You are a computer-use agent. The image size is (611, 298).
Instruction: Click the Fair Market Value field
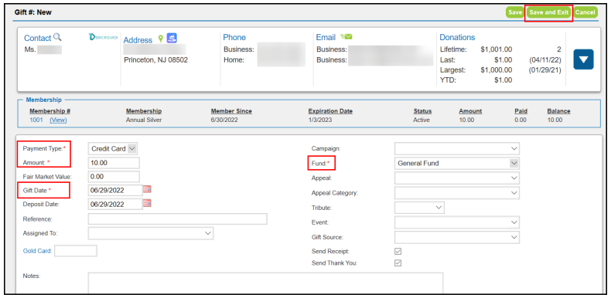click(x=114, y=177)
